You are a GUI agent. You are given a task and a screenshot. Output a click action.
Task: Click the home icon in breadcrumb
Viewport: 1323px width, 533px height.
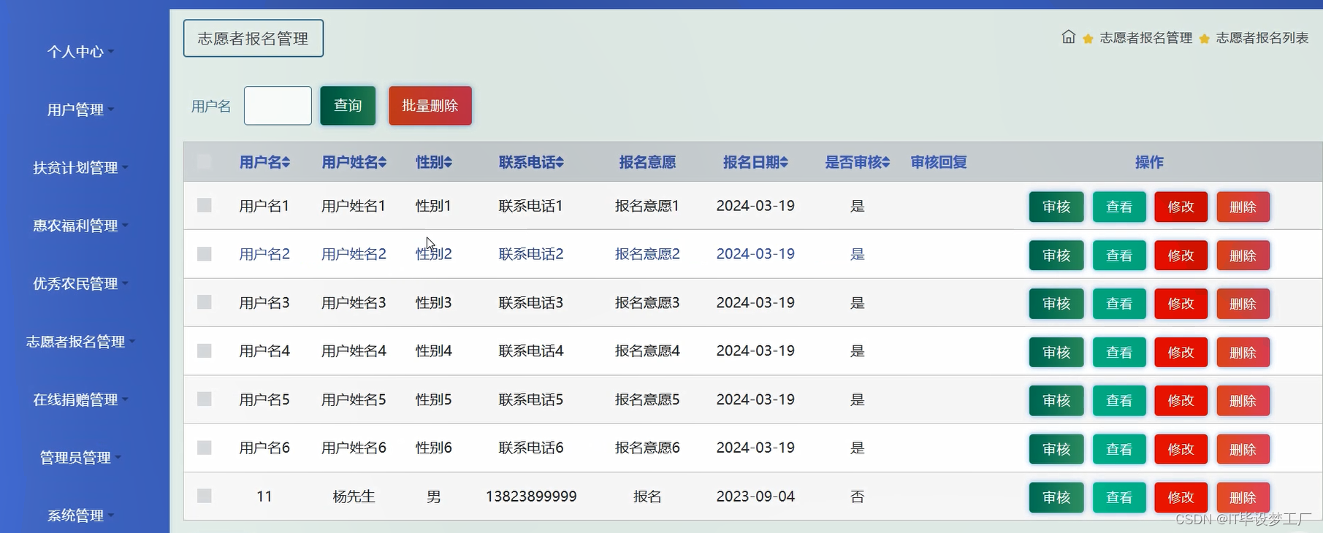1068,37
